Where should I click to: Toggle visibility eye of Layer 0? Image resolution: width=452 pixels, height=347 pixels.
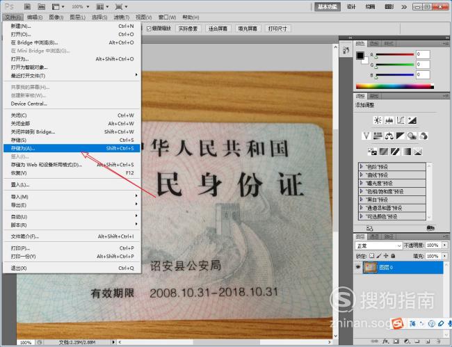(358, 267)
